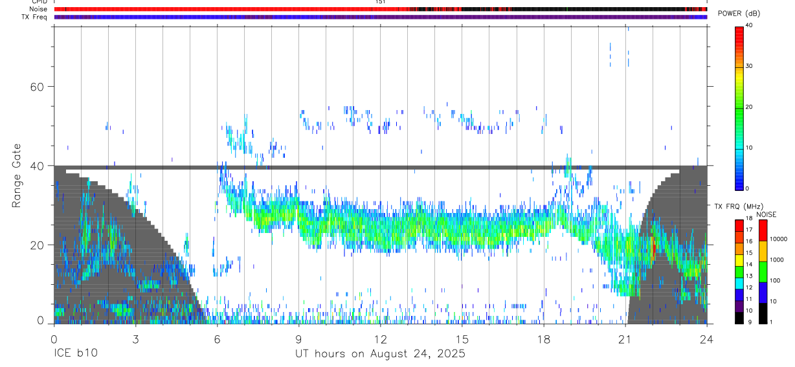Click the "Range Gate" y-axis title

coord(16,175)
